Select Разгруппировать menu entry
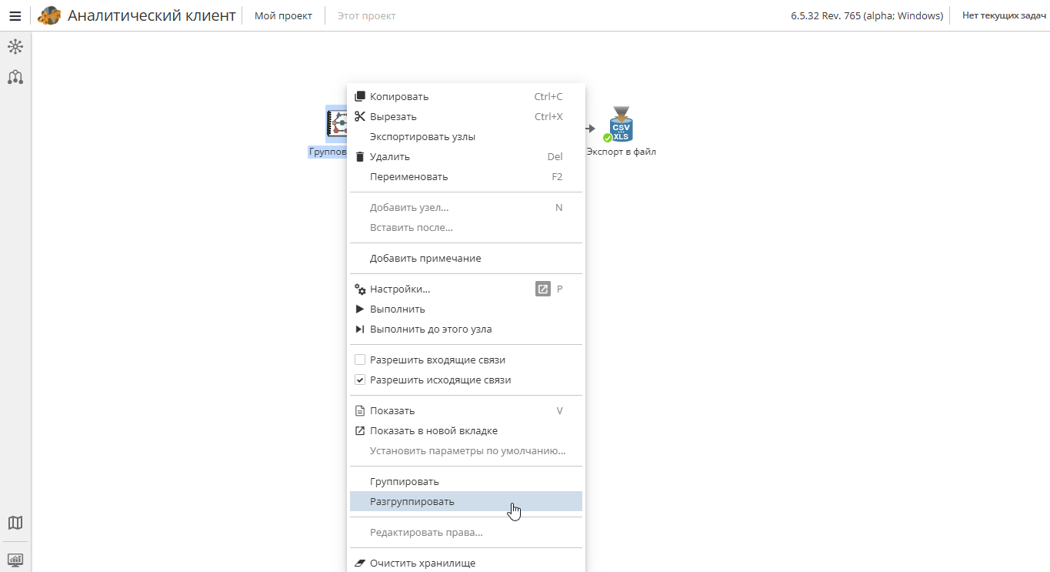 click(466, 501)
